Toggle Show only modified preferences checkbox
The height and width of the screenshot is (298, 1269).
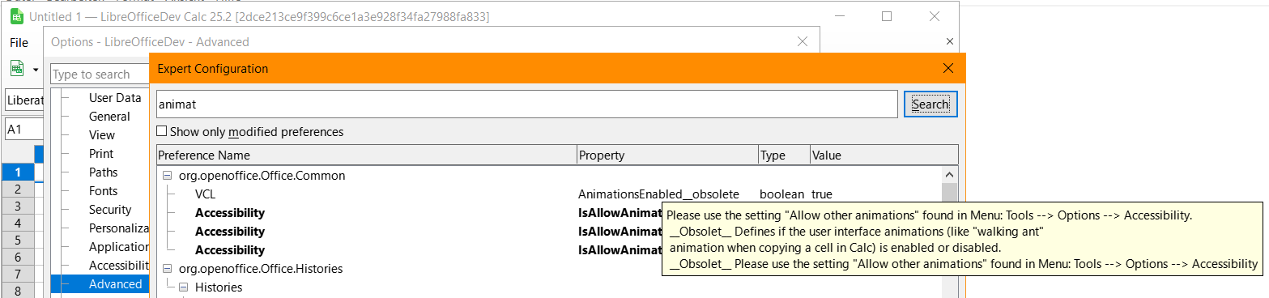[162, 131]
